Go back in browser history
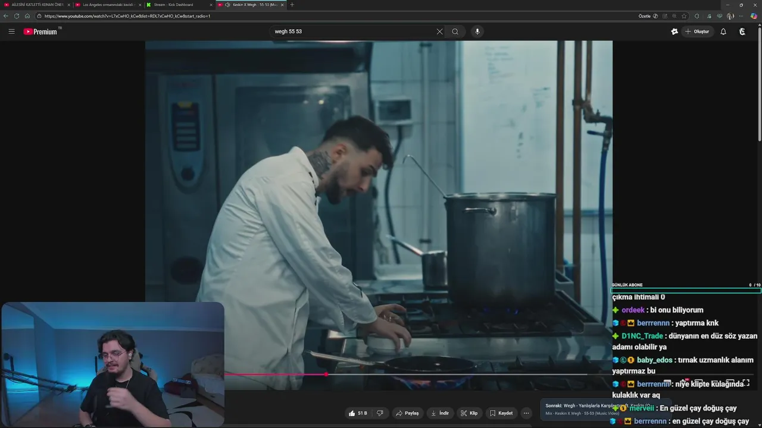 [x=6, y=16]
